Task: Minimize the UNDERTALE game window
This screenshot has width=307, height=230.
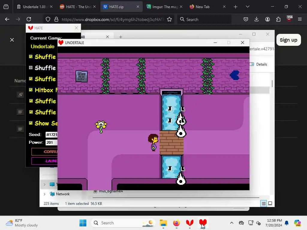Action: coord(215,43)
